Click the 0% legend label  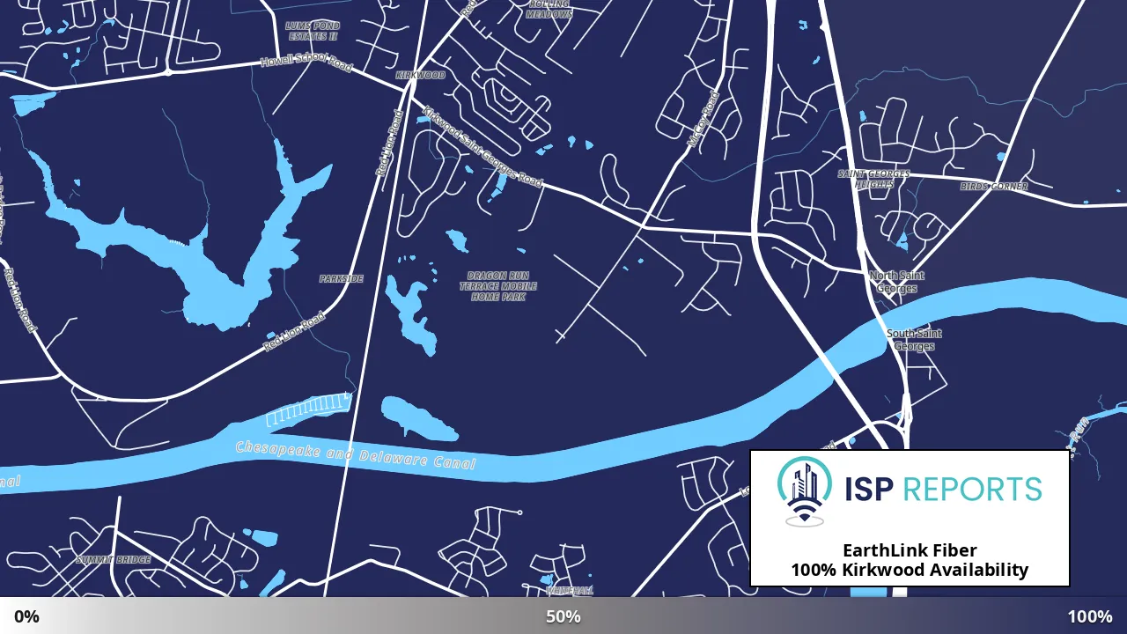[x=26, y=616]
